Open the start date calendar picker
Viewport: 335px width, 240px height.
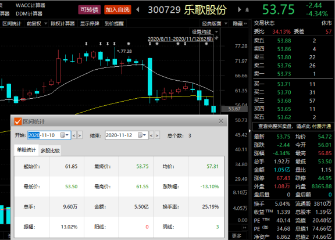click(x=64, y=135)
